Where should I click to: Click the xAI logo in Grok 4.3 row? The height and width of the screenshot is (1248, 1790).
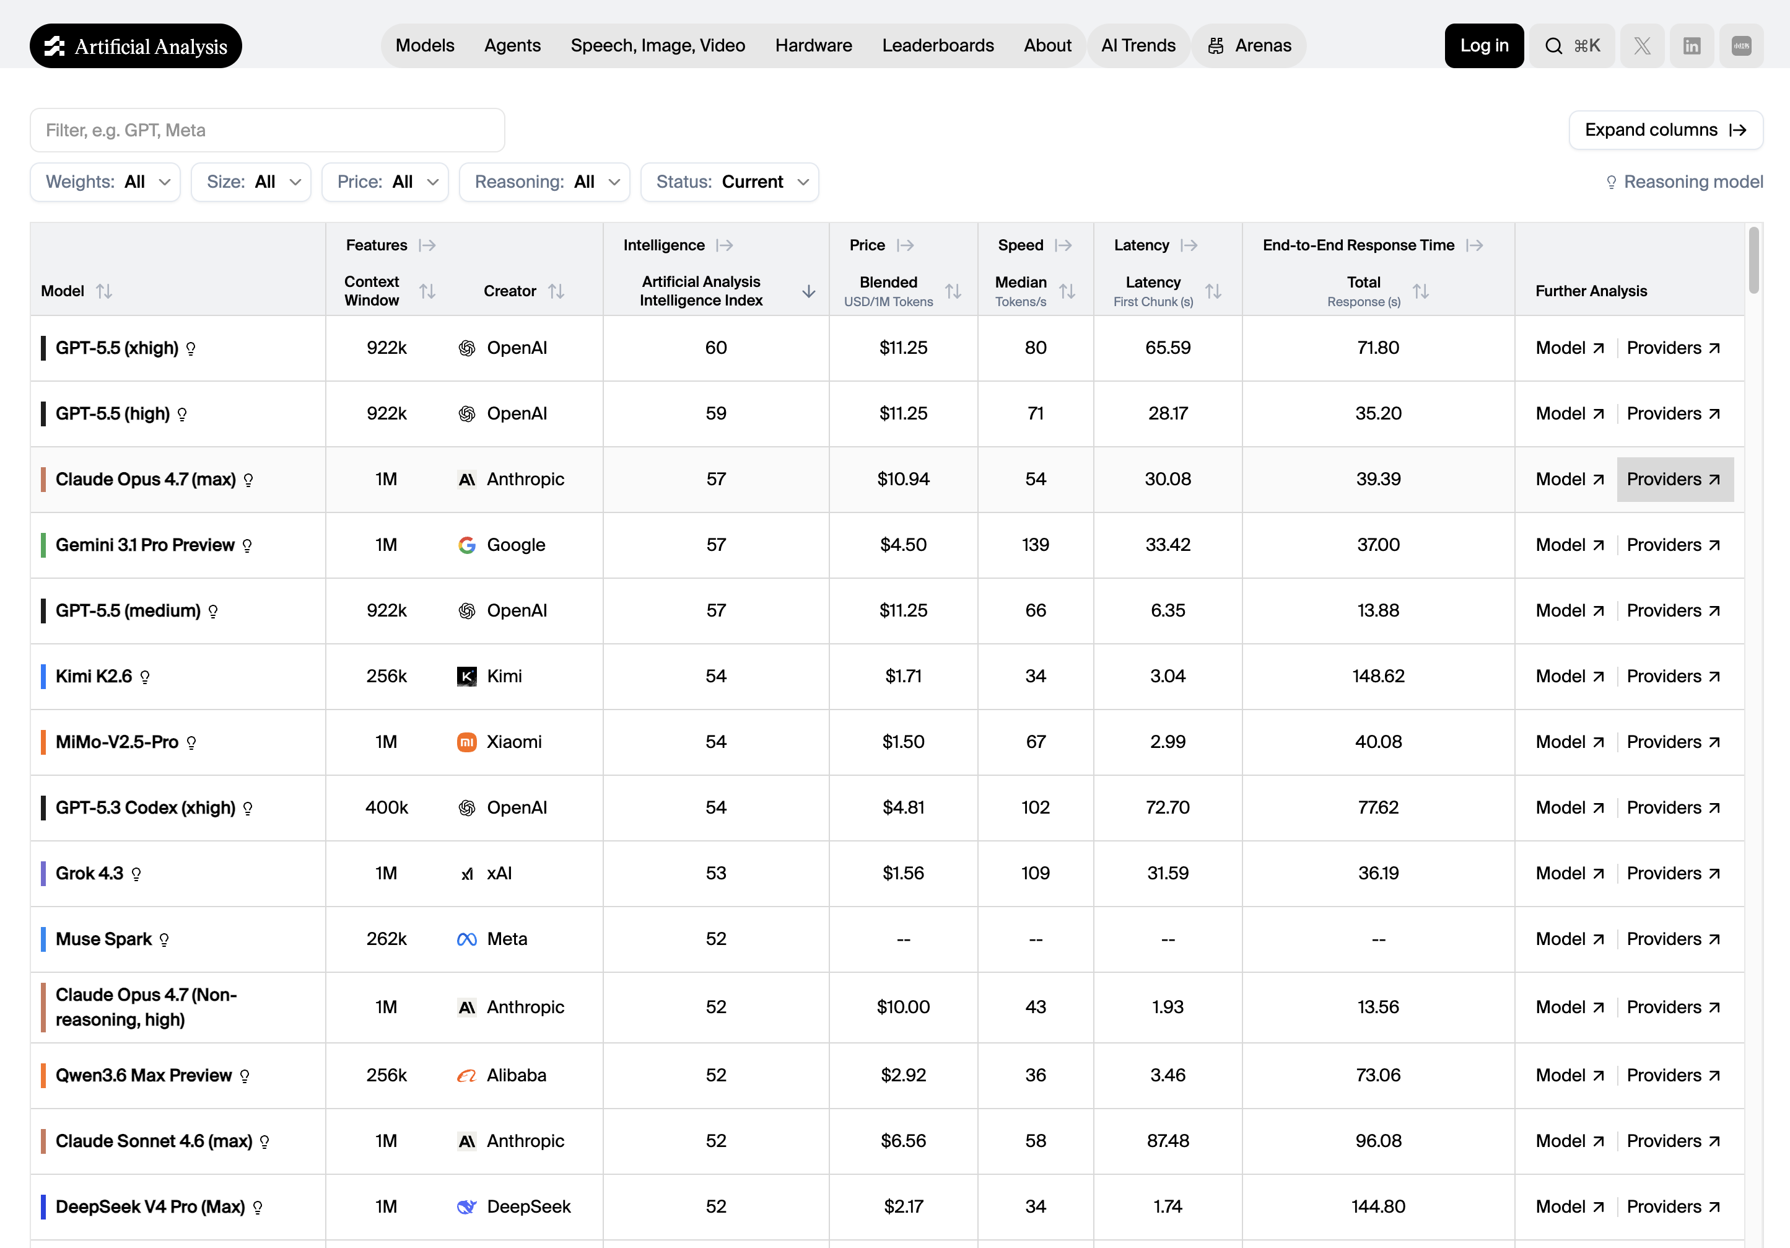coord(466,874)
